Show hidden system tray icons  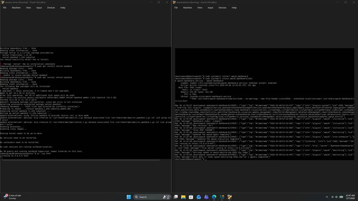point(327,197)
